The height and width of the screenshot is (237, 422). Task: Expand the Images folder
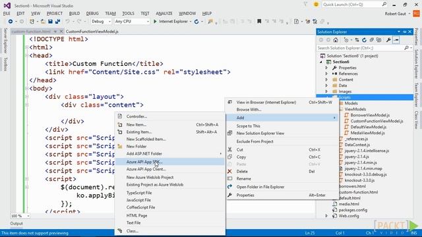pyautogui.click(x=327, y=92)
